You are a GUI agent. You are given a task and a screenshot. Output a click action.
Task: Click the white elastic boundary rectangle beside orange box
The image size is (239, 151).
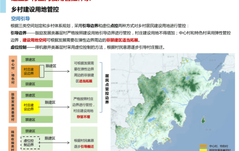point(42,71)
